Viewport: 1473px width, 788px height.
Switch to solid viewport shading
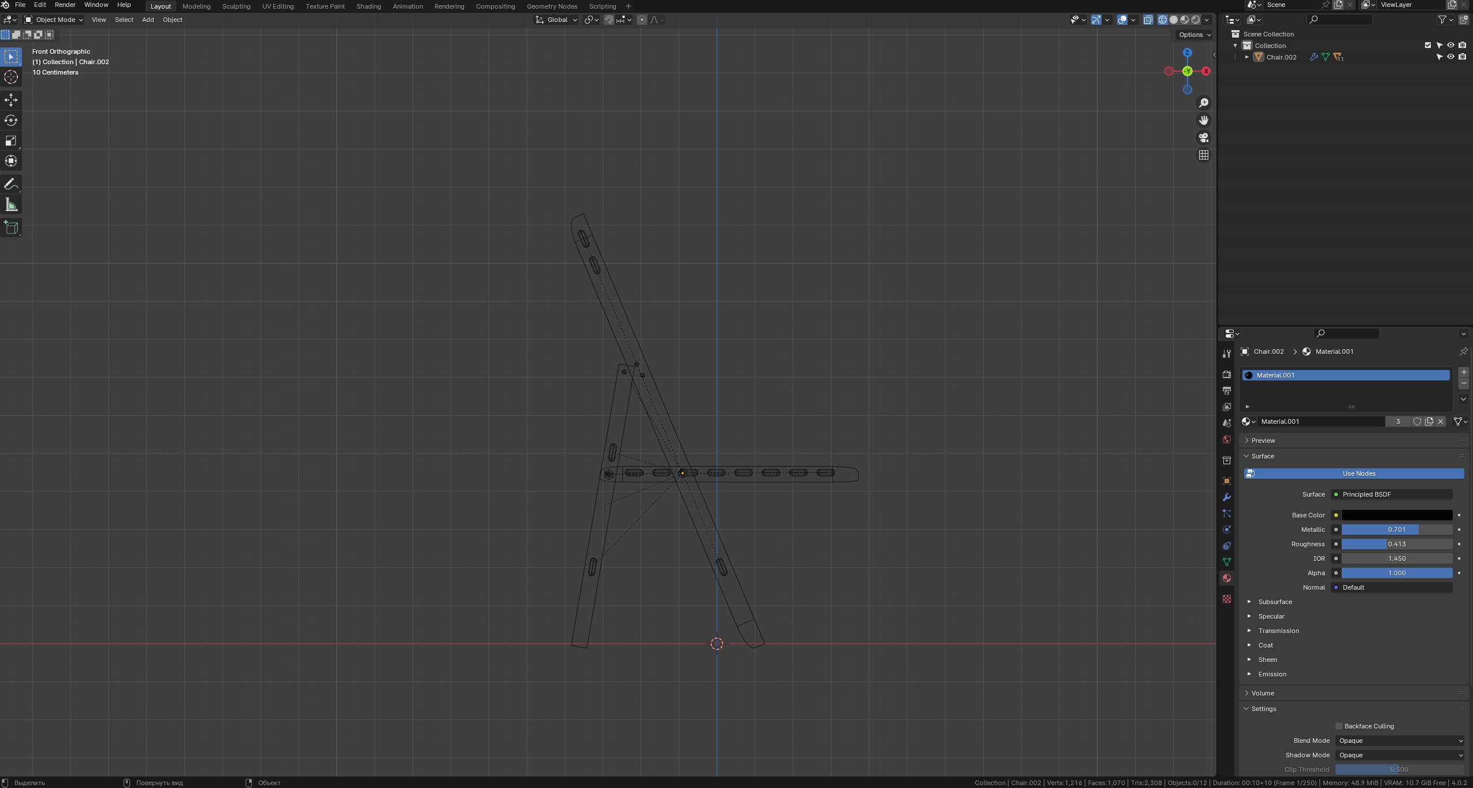(x=1174, y=20)
